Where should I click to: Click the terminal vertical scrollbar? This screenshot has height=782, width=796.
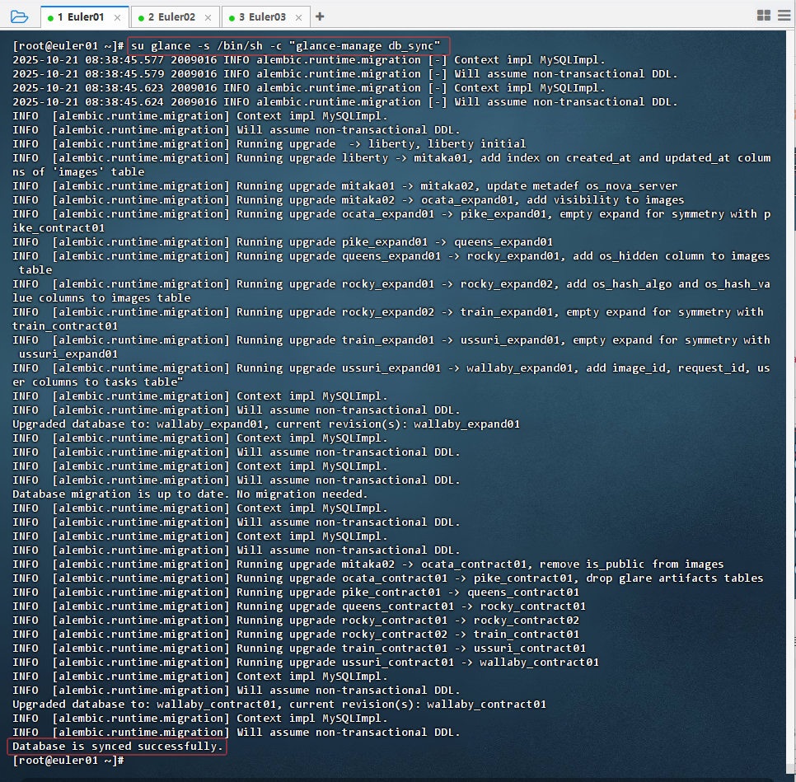point(791,401)
